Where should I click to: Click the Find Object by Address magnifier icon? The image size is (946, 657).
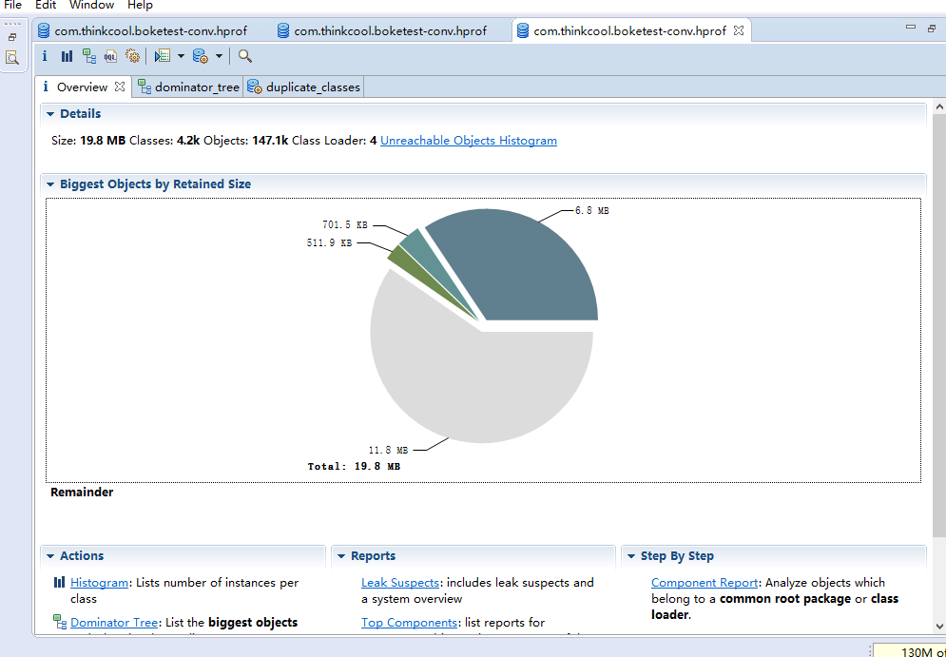point(245,56)
